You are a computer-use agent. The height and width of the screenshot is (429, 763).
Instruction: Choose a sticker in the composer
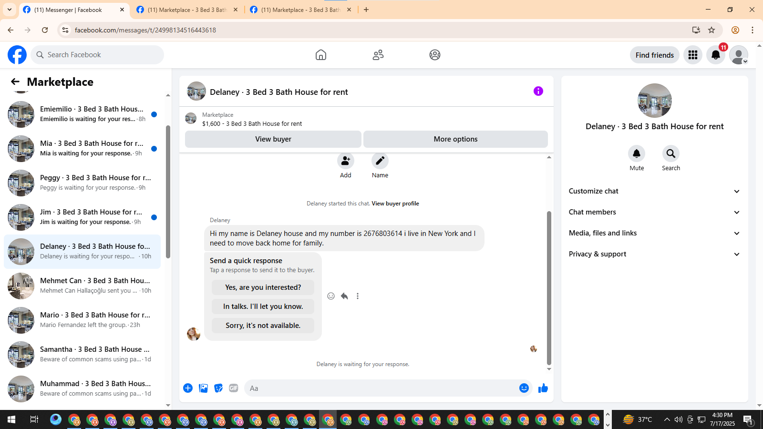coord(218,388)
